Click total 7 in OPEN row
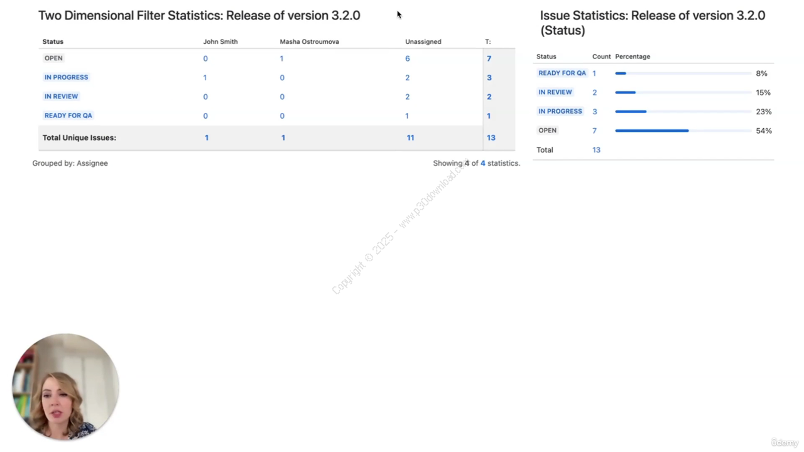The width and height of the screenshot is (804, 452). point(489,58)
